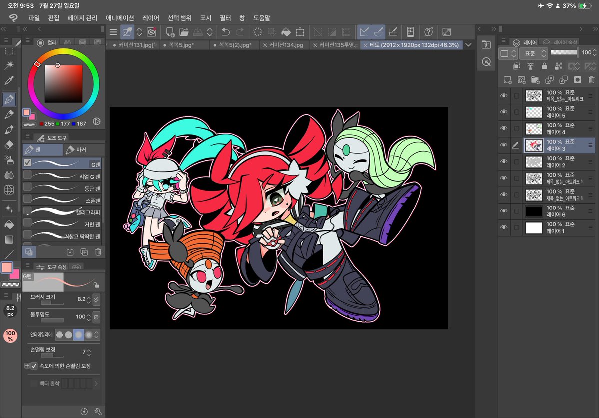Click the smartphone display icon in command bar
The height and width of the screenshot is (418, 599).
coord(410,32)
